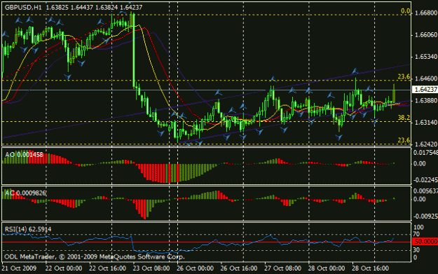The width and height of the screenshot is (438, 274).
Task: Click the 1.65340 price scale value
Action: pyautogui.click(x=425, y=57)
